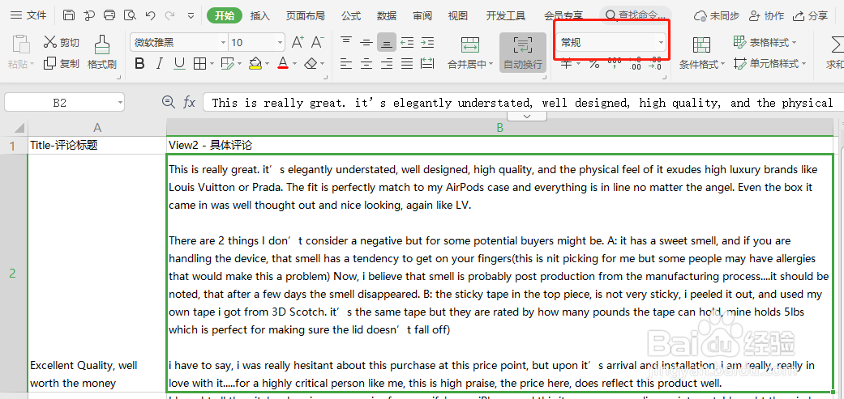Activate the 格式刷 format painter
The image size is (844, 399).
[101, 52]
